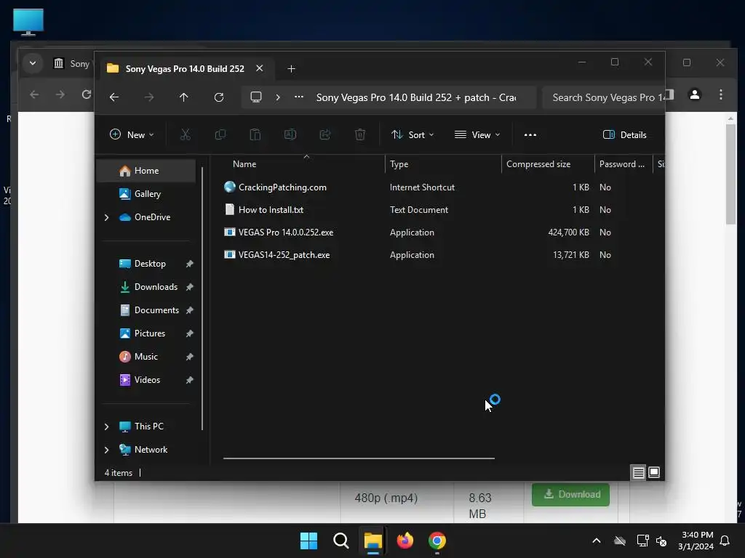
Task: Click the browser page vertical scrollbar
Action: [730, 174]
